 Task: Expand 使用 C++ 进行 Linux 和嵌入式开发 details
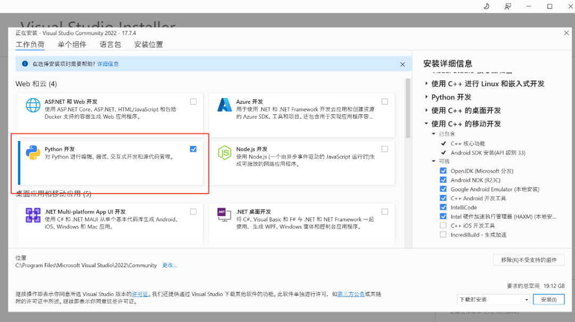[426, 84]
